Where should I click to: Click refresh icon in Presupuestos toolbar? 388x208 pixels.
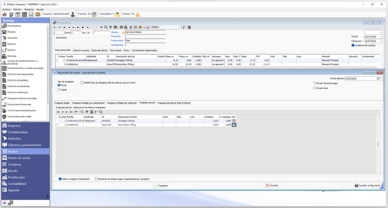pyautogui.click(x=101, y=27)
